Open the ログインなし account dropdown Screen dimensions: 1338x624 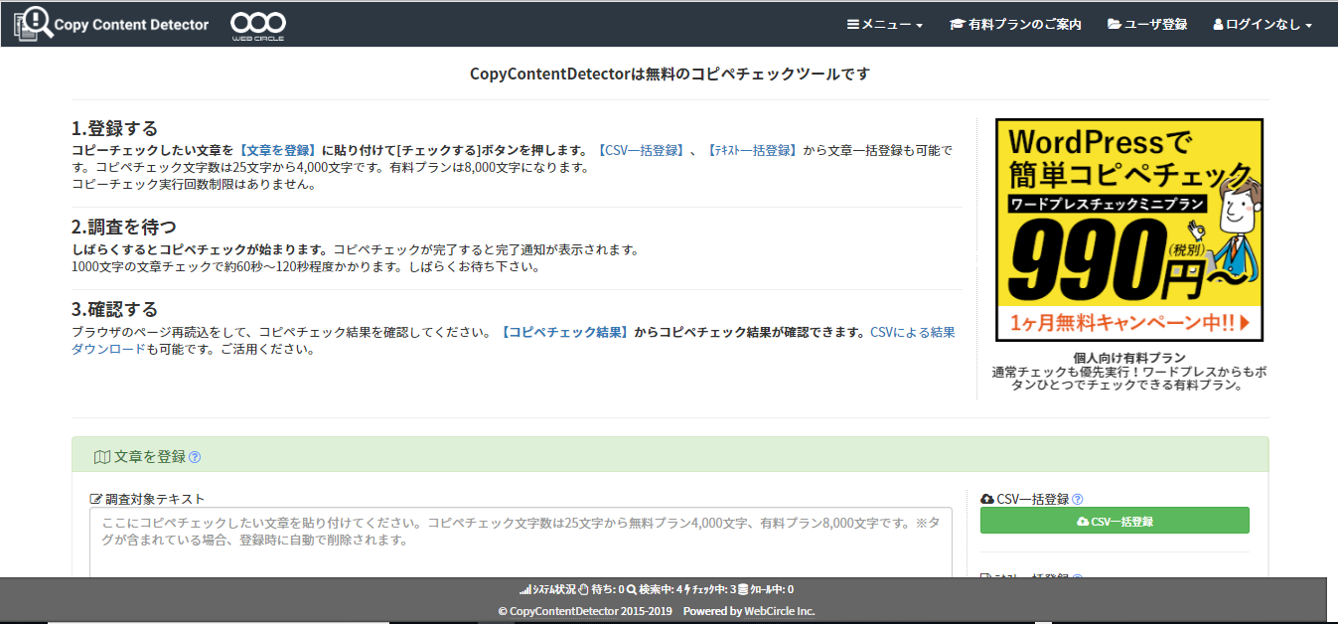1262,24
